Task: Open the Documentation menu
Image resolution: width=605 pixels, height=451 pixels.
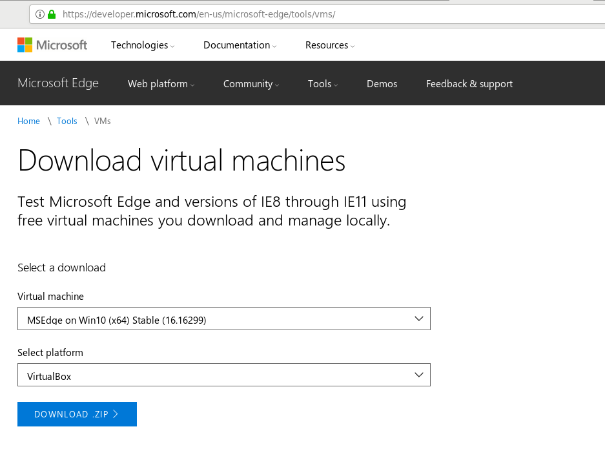Action: (240, 45)
